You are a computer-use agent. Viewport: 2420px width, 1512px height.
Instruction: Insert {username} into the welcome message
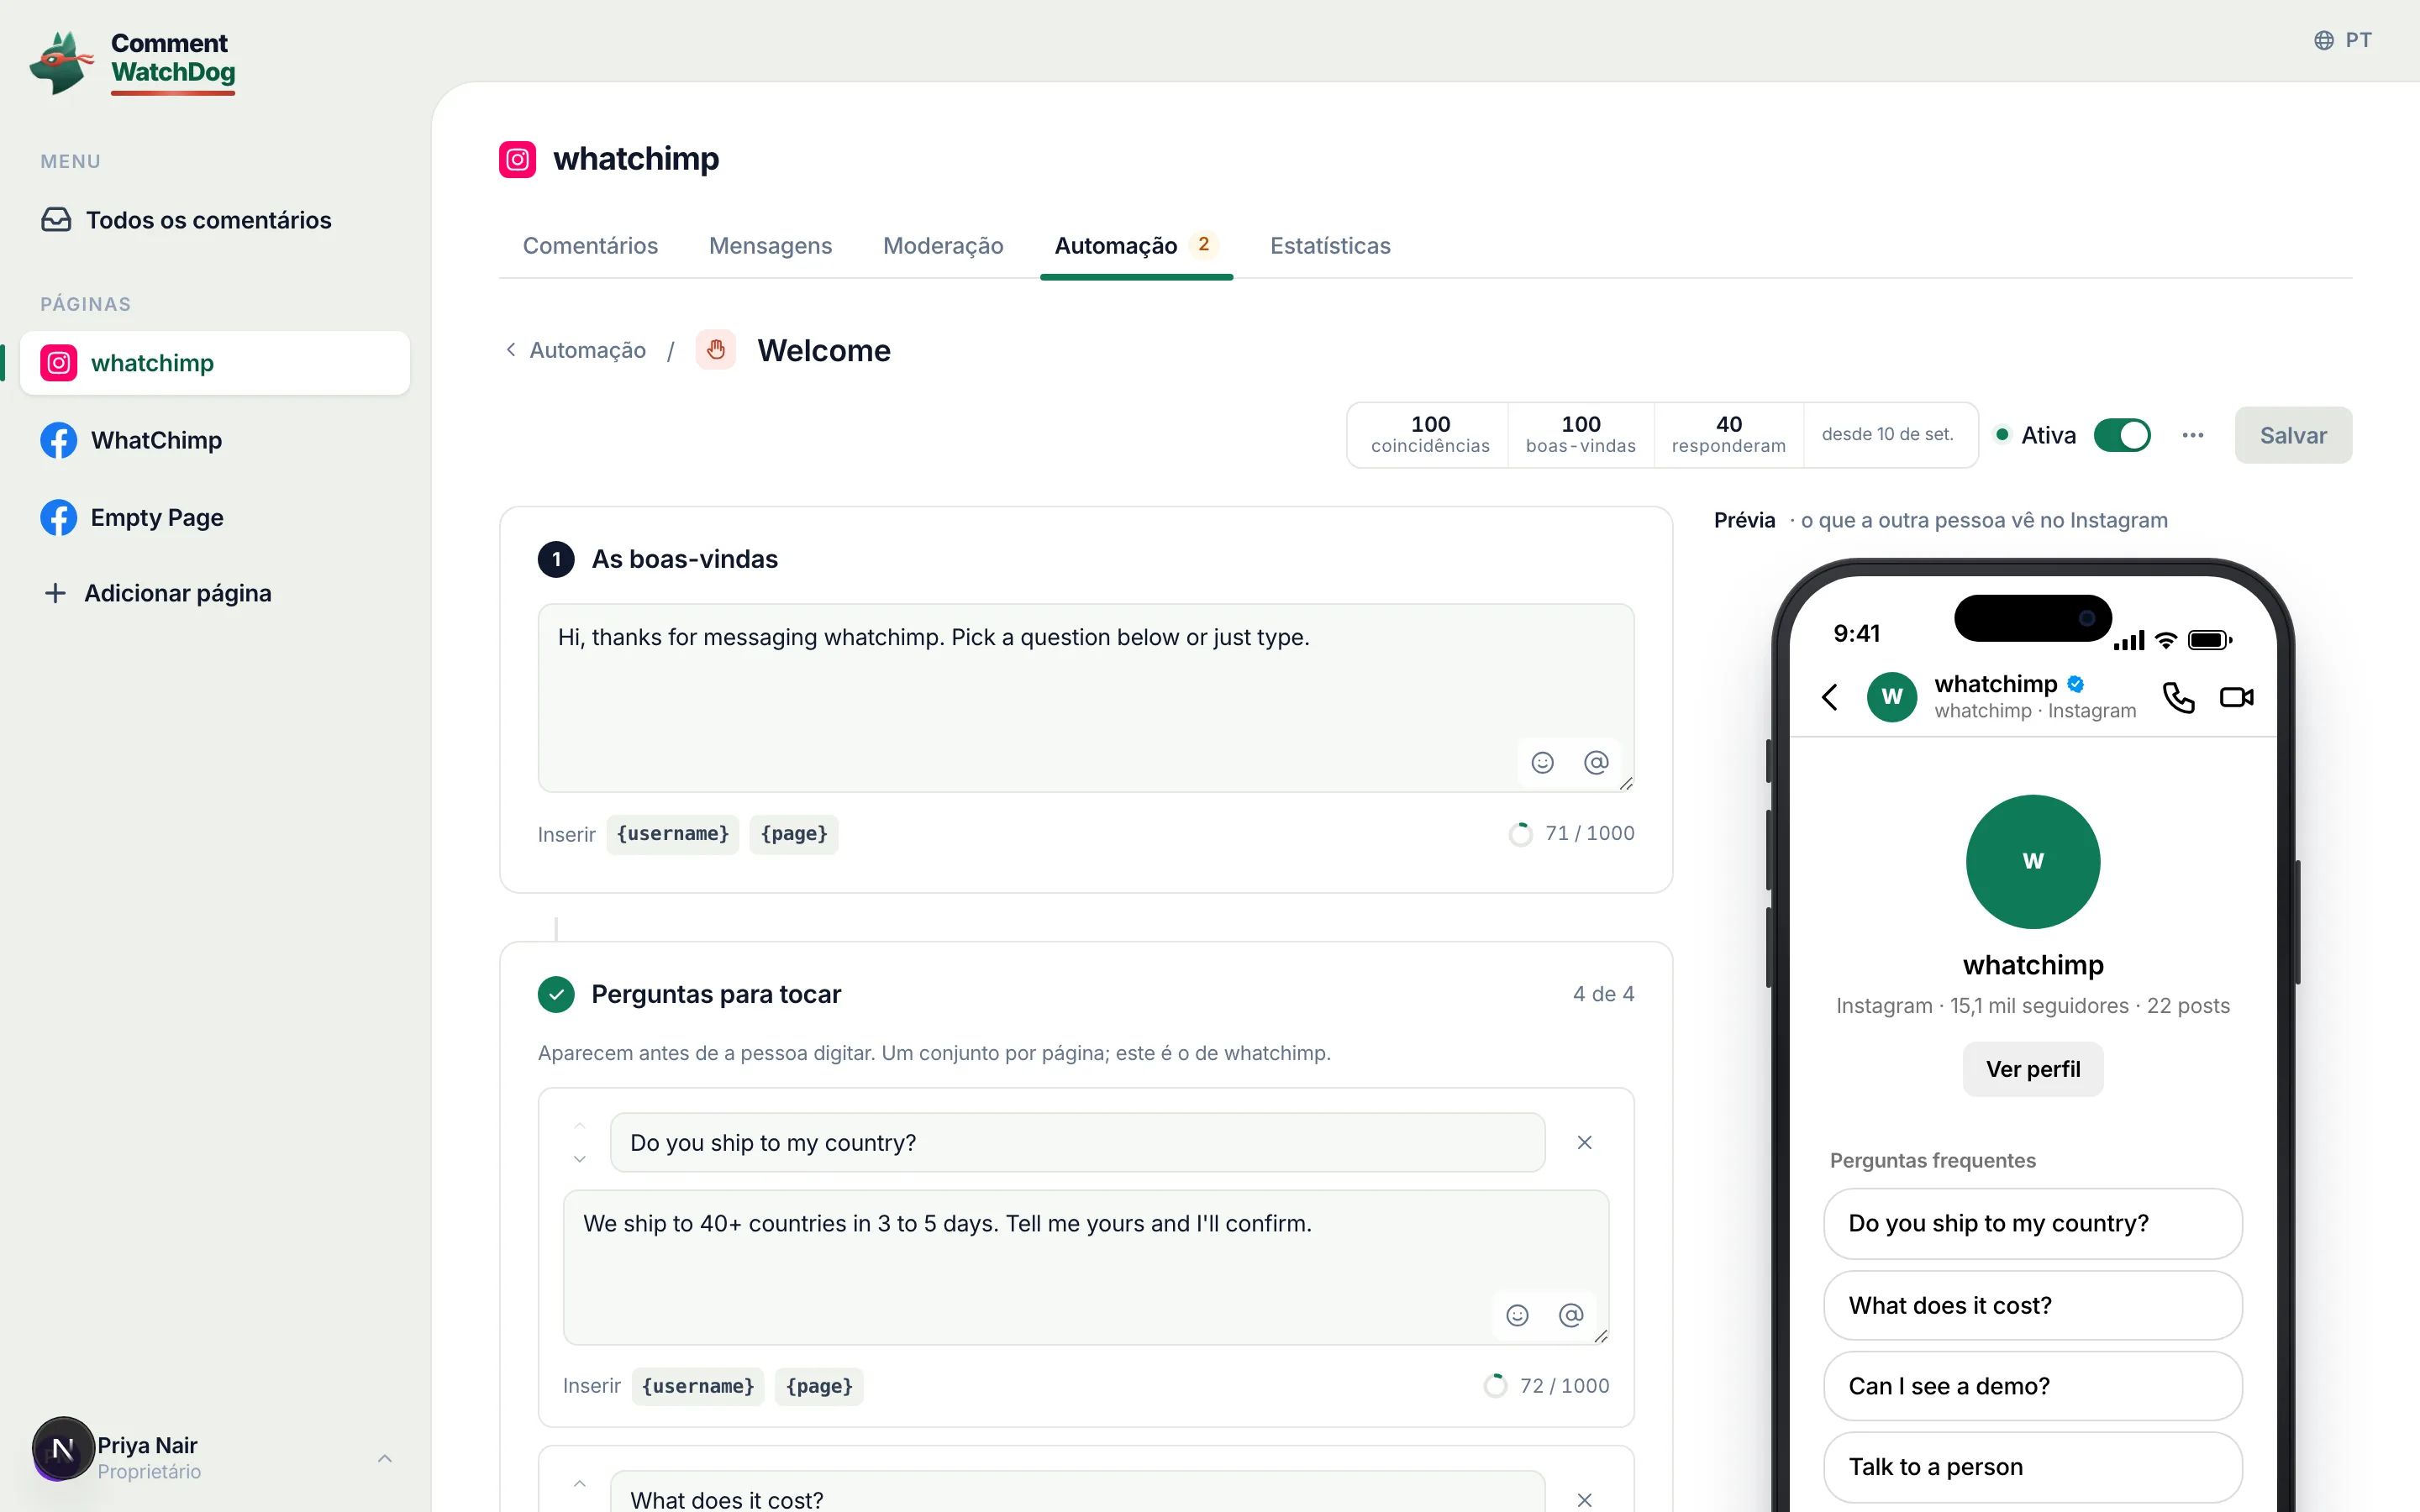pos(673,834)
